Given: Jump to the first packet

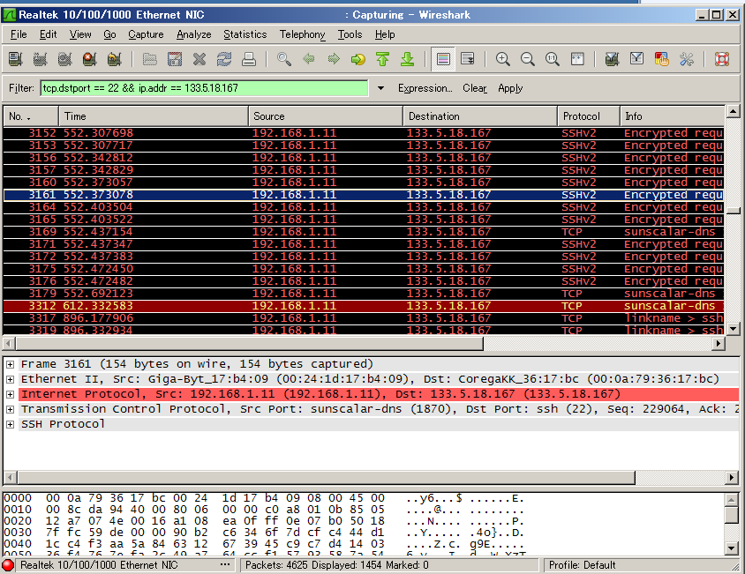Looking at the screenshot, I should pyautogui.click(x=383, y=59).
